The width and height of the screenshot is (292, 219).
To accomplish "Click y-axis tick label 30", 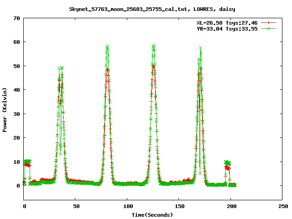I will pos(16,114).
